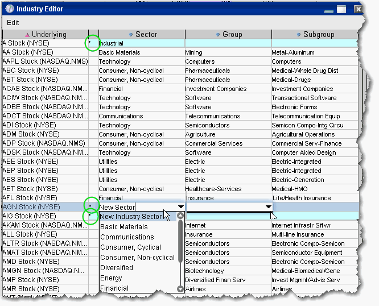Click the asterisk marker on A Stock row
Image resolution: width=379 pixels, height=306 pixels.
[90, 43]
